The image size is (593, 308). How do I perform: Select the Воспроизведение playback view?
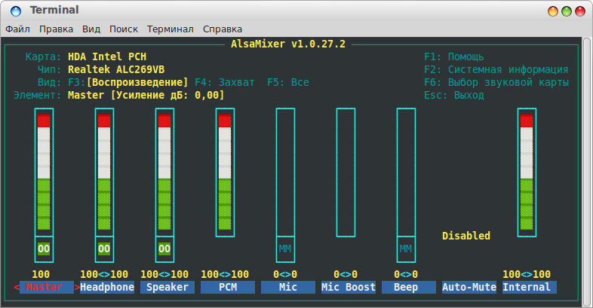(x=137, y=82)
